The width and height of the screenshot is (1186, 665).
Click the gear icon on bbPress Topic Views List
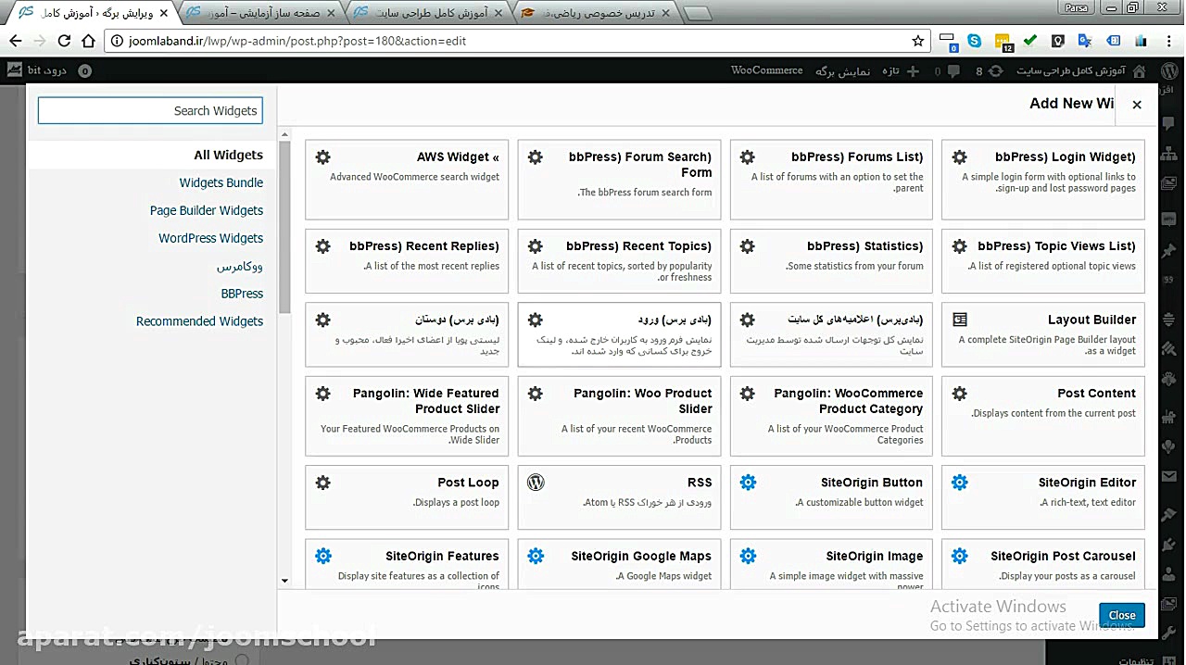pos(960,246)
